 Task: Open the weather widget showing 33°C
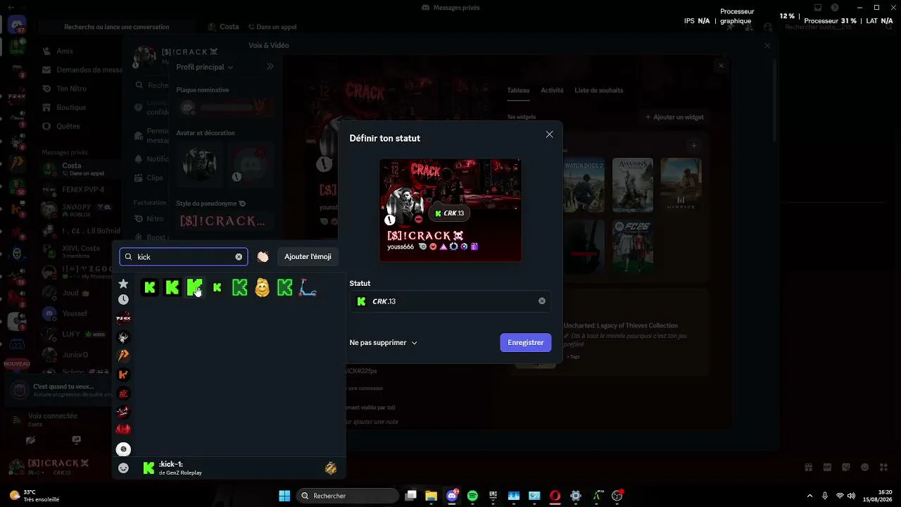point(34,496)
